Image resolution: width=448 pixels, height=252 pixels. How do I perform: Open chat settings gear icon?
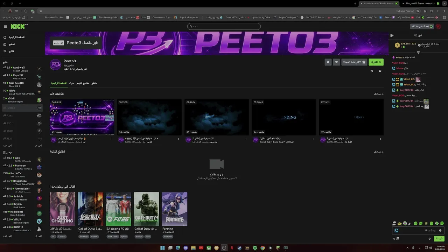click(429, 239)
